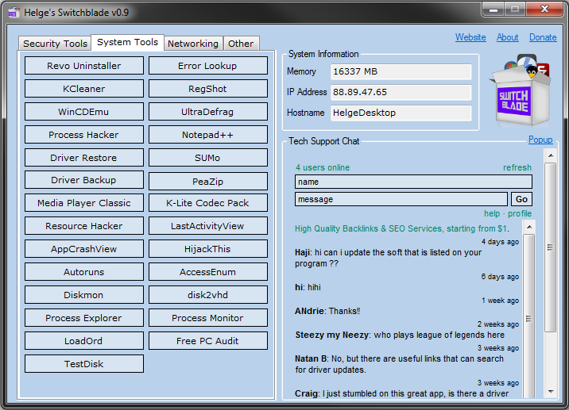Click the Backlinks & SEO Services ad link
Screen dimensions: 569x410
(x=402, y=228)
